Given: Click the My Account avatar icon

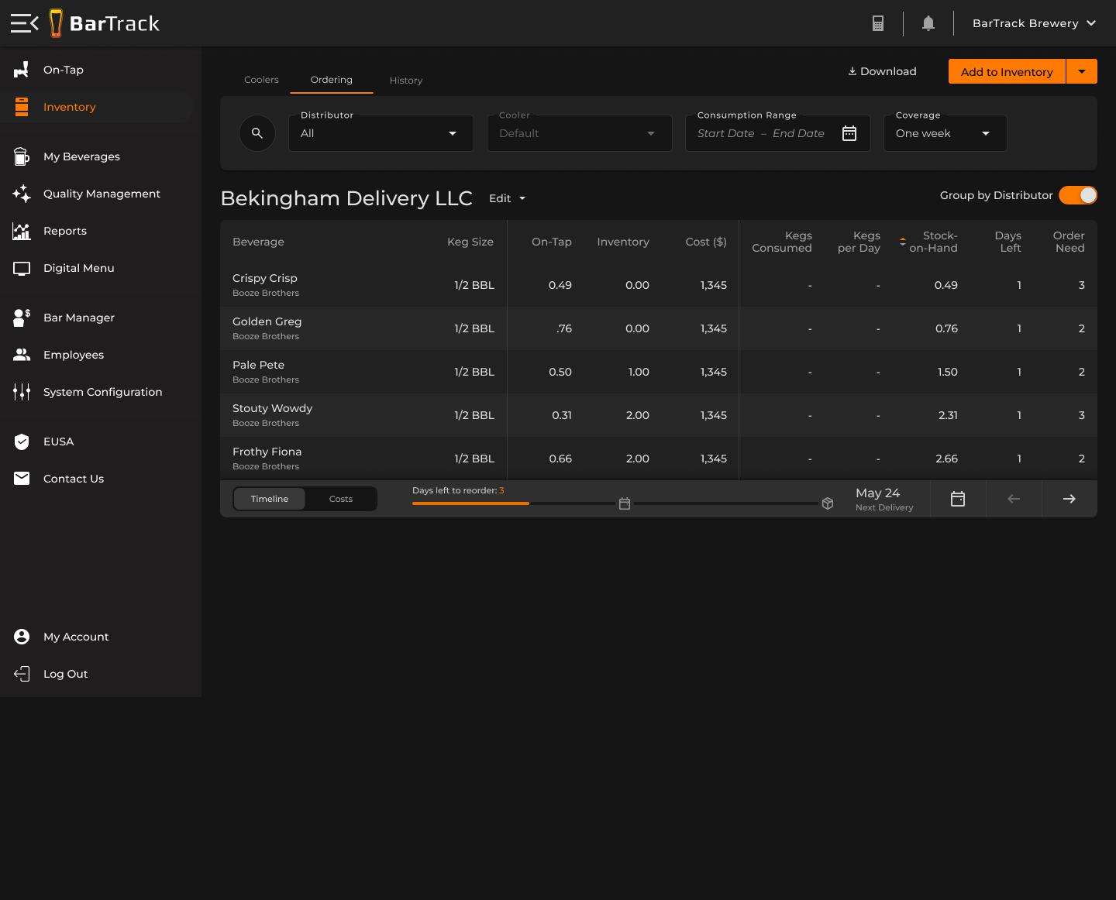Looking at the screenshot, I should (22, 637).
